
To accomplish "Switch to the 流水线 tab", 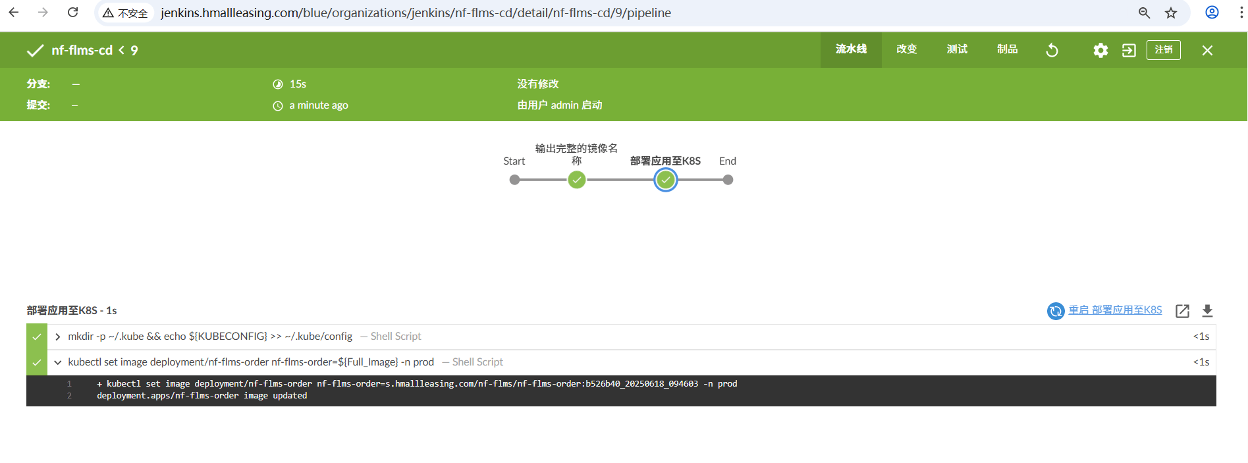I will pyautogui.click(x=851, y=49).
